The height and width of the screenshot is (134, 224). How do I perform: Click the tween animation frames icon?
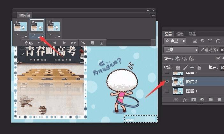coord(83,43)
